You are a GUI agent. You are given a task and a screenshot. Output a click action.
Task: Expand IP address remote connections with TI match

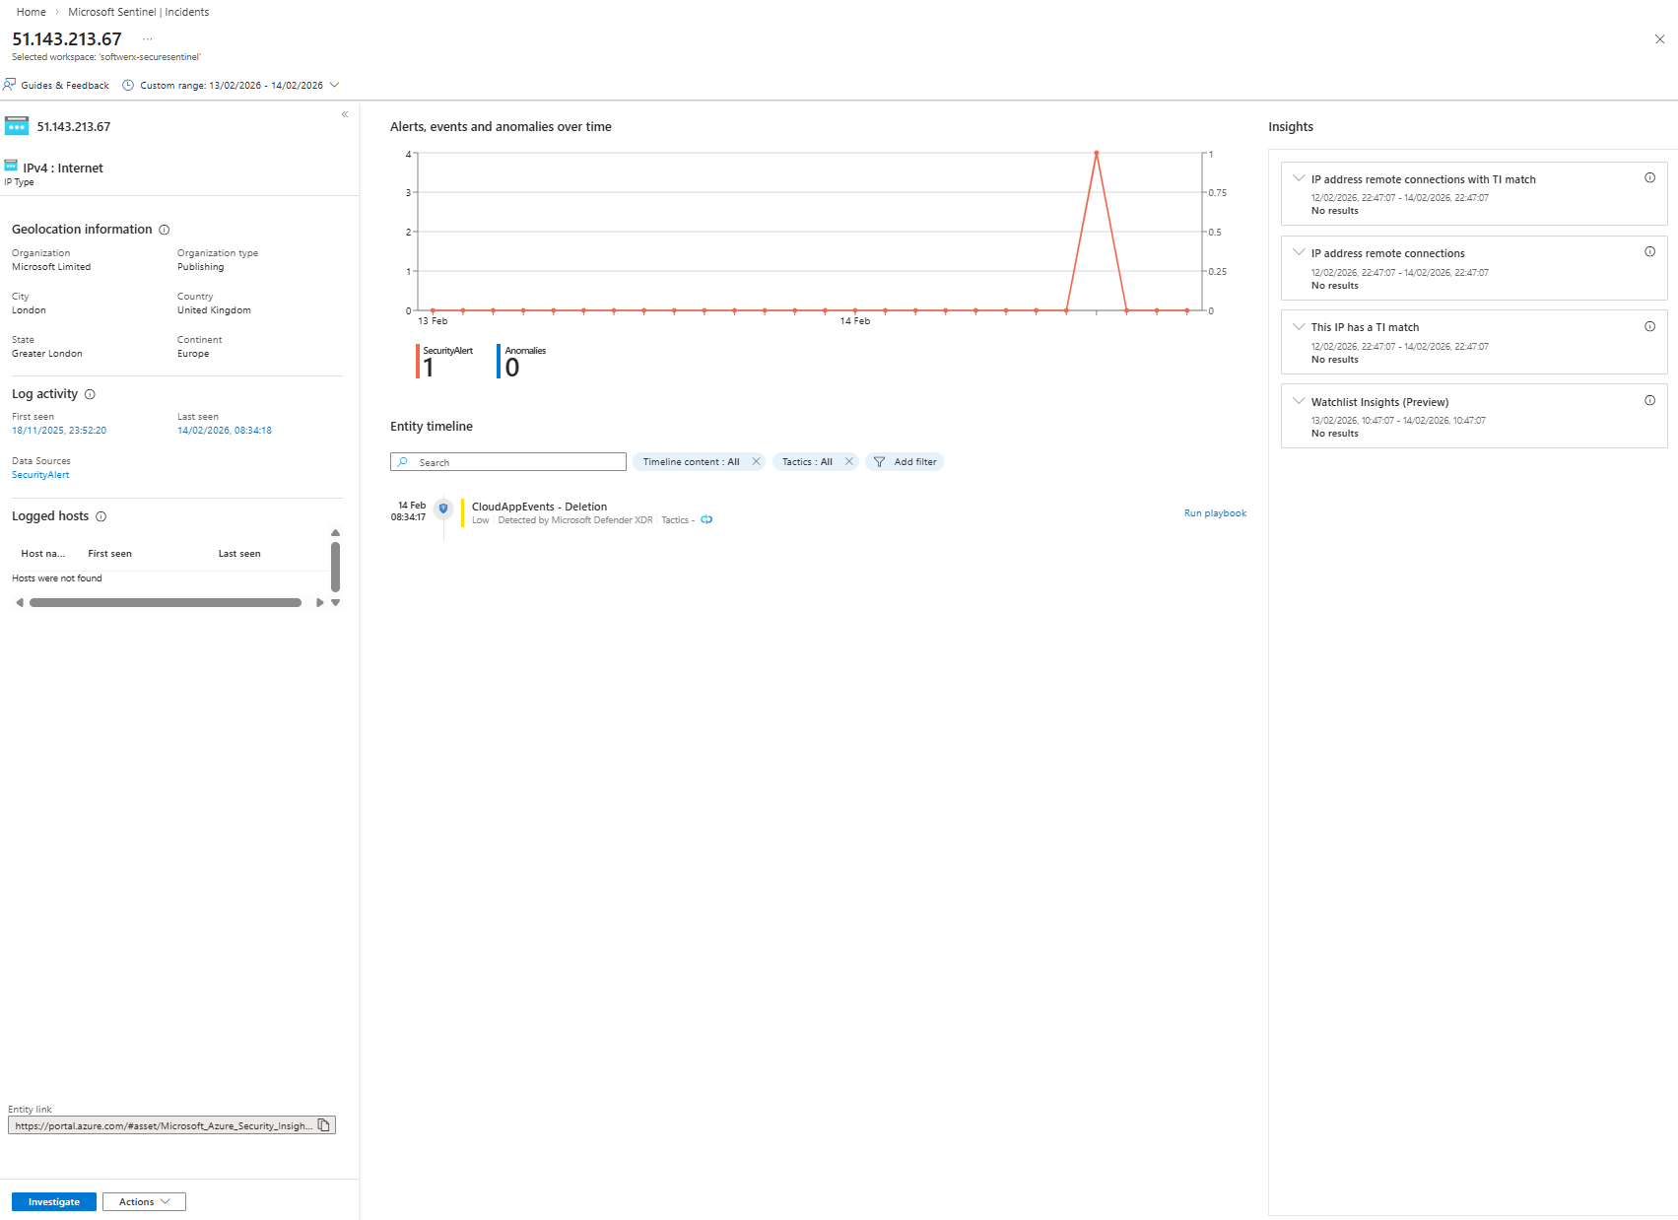pos(1299,178)
